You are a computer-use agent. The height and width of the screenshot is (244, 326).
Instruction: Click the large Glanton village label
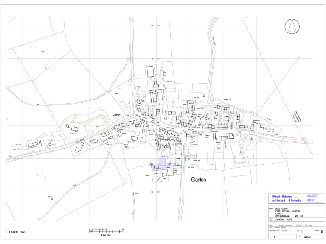coord(198,180)
